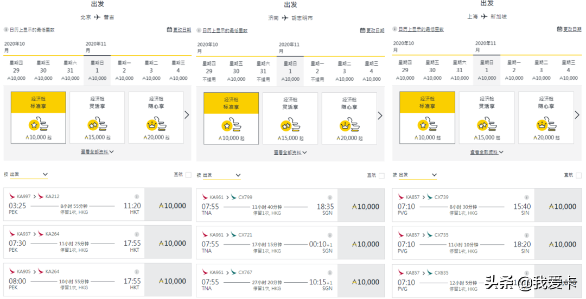Open 出发 sort dropdown in Shanghai–Singapore panel
Image resolution: width=586 pixels, height=299 pixels.
coord(418,175)
